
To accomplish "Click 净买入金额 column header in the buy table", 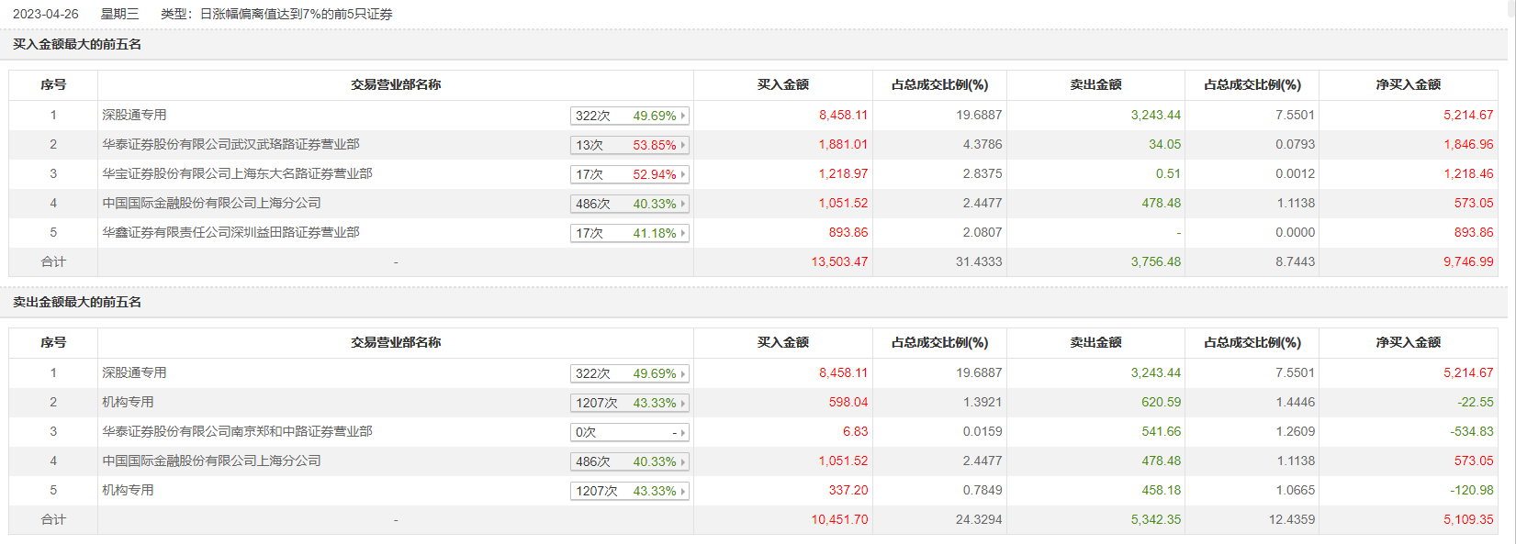I will pyautogui.click(x=1408, y=84).
